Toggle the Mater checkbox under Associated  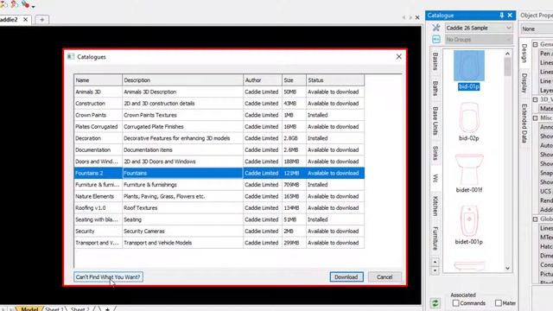(498, 303)
